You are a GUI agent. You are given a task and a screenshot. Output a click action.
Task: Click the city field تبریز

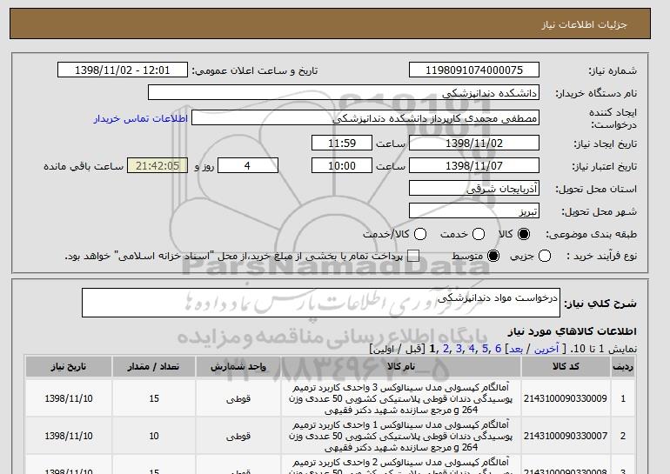coord(474,211)
